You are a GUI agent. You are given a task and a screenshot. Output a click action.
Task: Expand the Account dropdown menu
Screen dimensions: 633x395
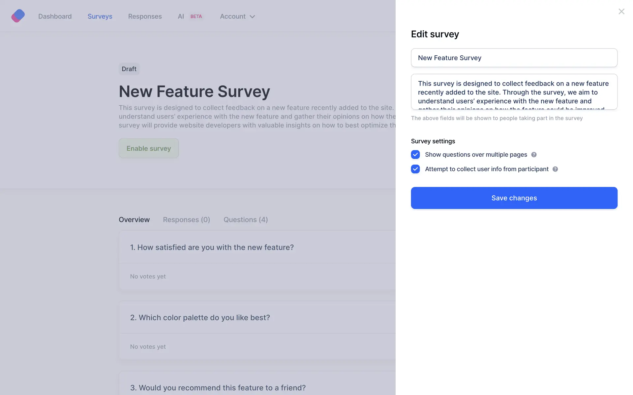tap(237, 16)
